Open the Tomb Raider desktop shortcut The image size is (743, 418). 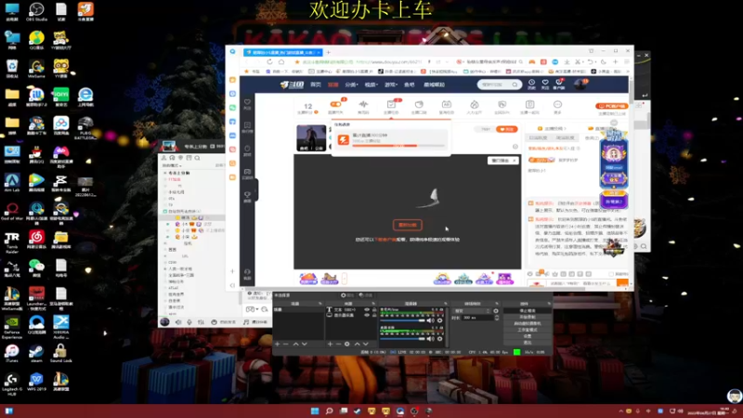coord(12,242)
